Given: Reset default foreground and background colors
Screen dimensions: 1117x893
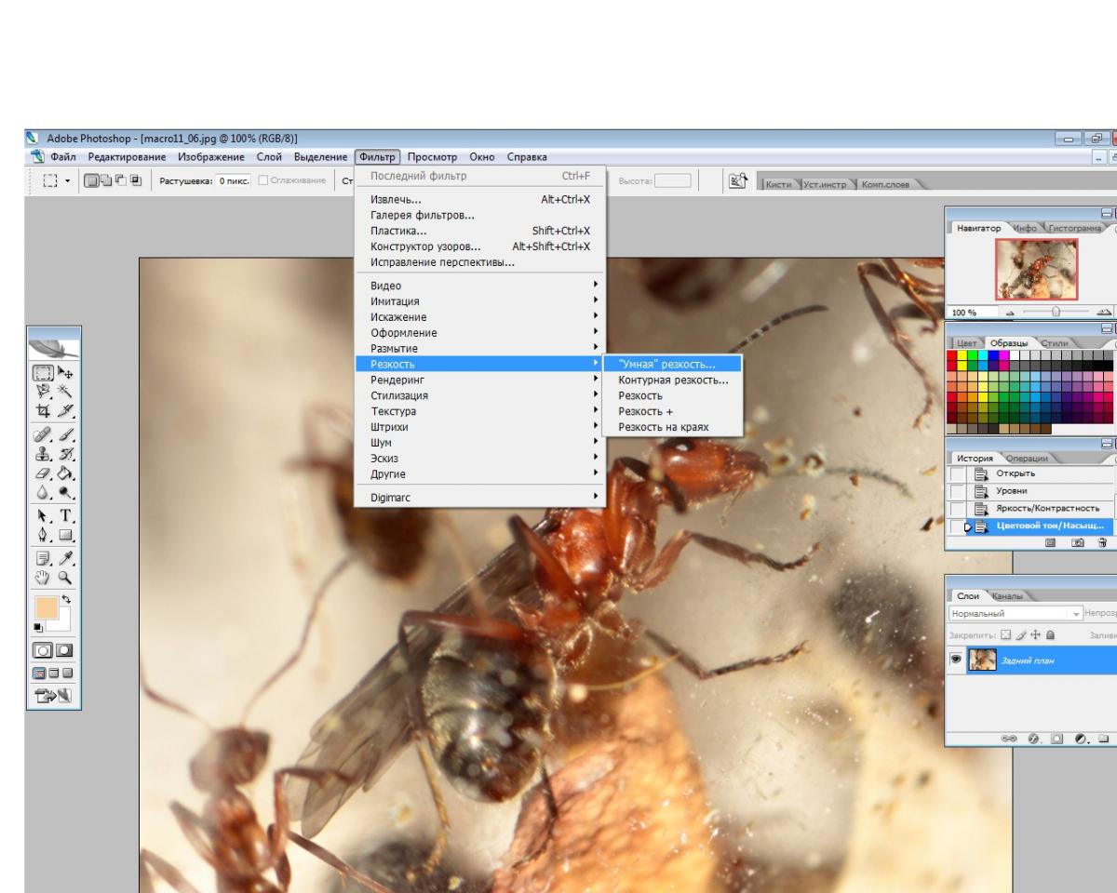Looking at the screenshot, I should (x=38, y=628).
